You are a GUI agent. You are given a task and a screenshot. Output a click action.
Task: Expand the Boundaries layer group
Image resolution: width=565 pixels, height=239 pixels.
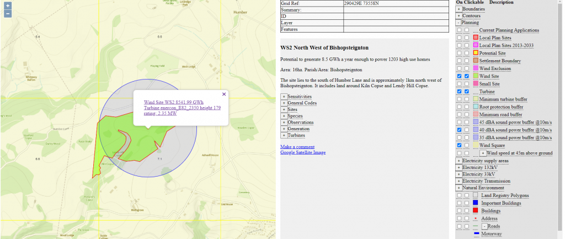[459, 9]
